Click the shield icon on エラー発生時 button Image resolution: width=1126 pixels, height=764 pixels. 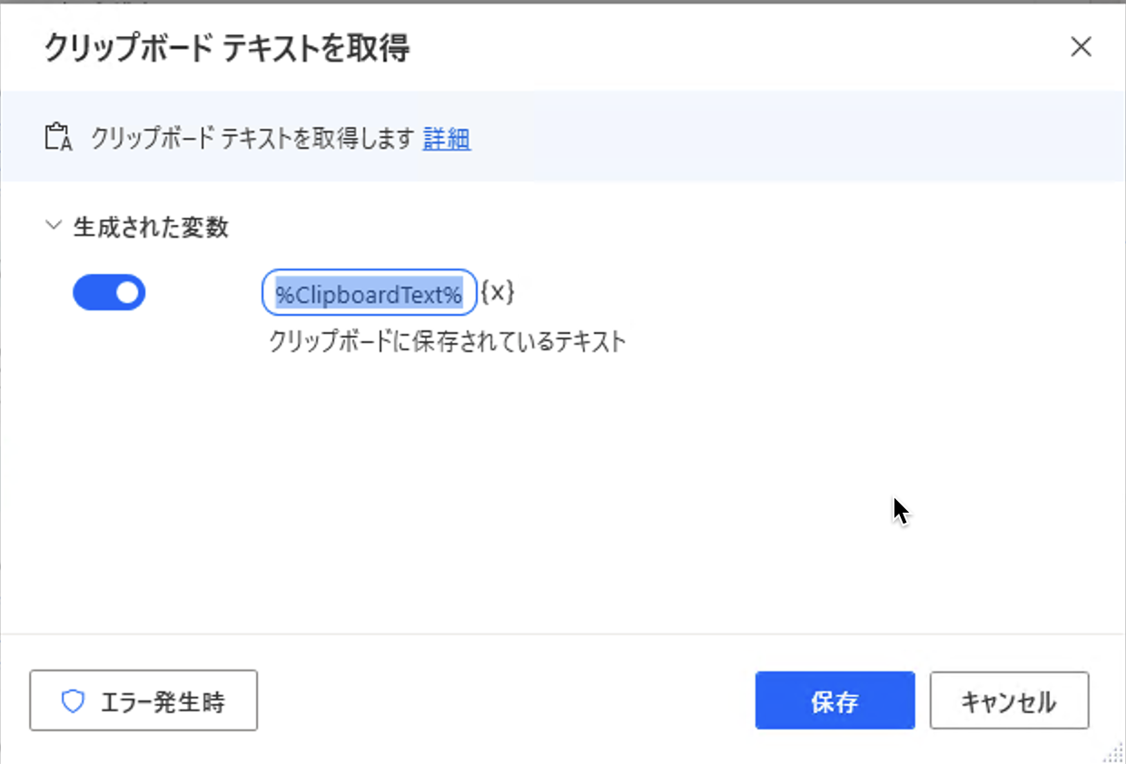tap(73, 700)
